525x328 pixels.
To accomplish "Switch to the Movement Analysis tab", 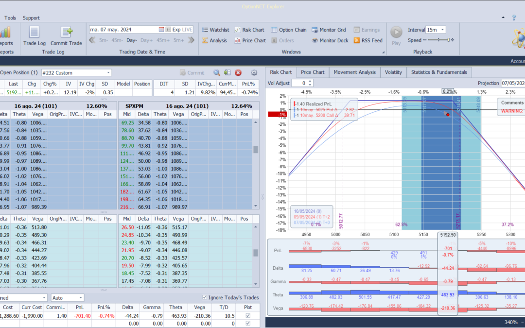I will coord(354,72).
